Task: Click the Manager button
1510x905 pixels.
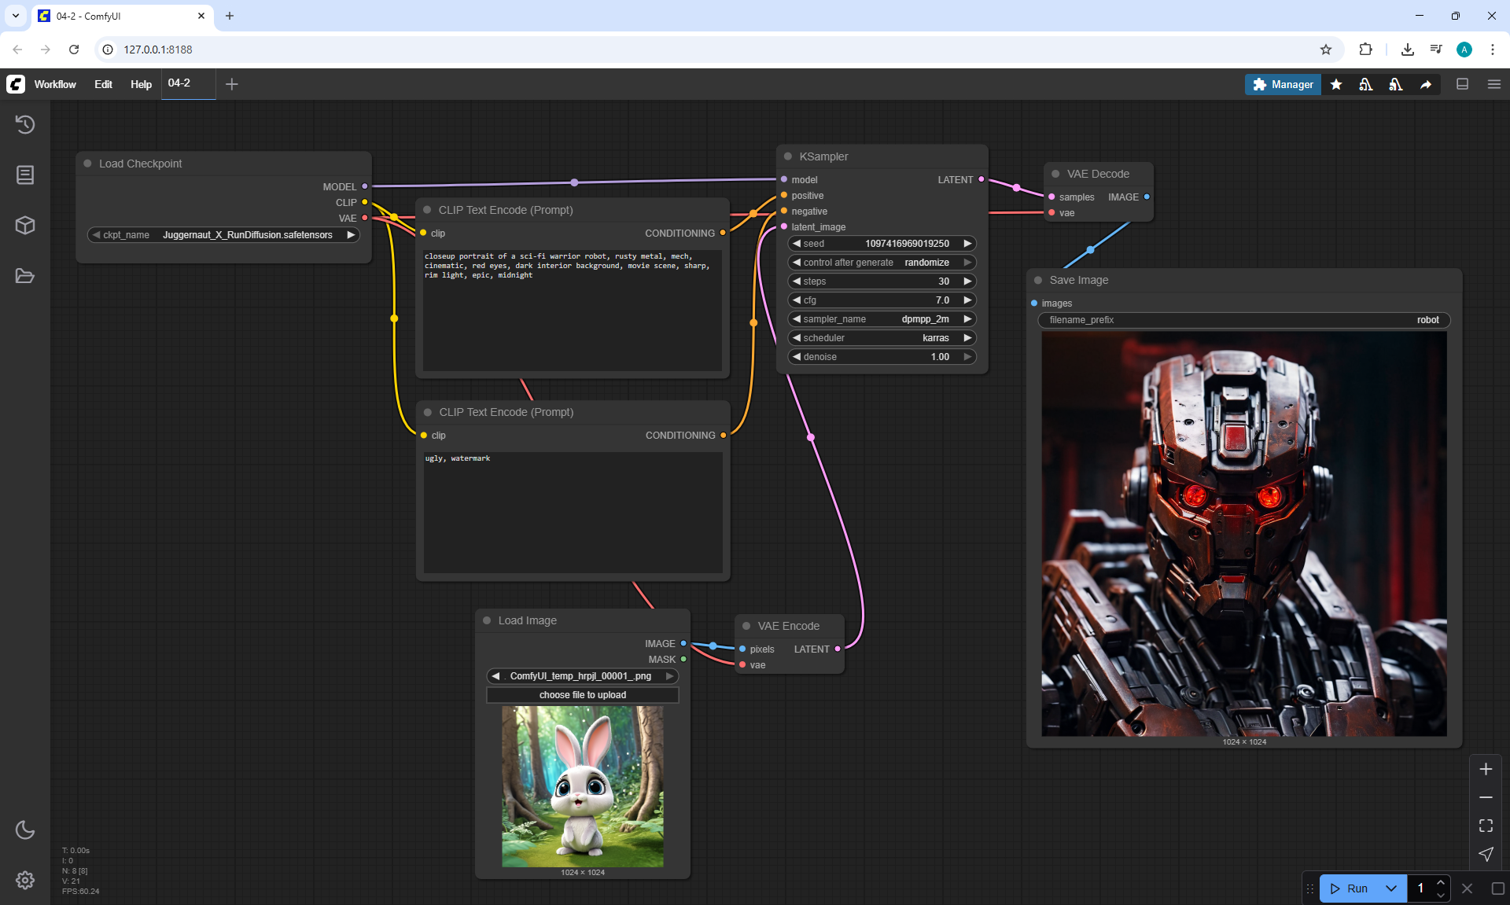Action: coord(1283,84)
